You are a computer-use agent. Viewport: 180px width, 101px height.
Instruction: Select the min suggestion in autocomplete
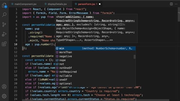coord(95,48)
